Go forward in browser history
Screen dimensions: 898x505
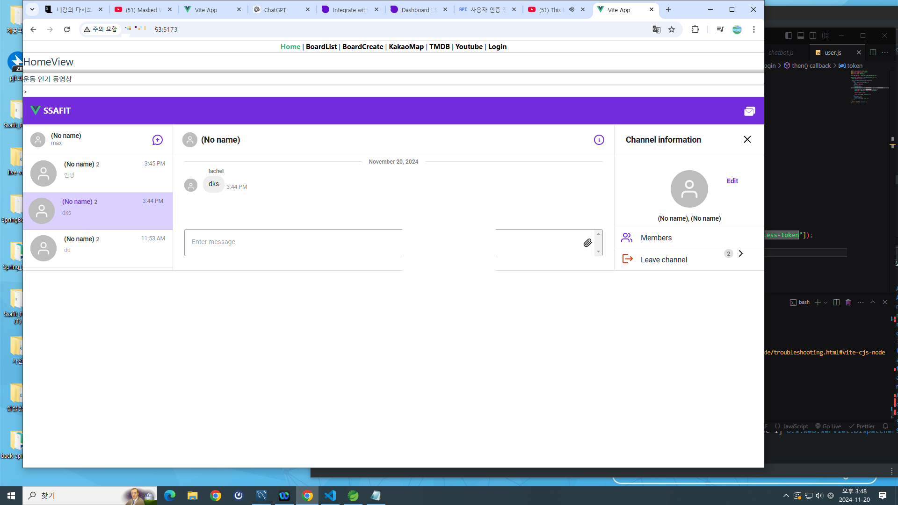(x=50, y=29)
